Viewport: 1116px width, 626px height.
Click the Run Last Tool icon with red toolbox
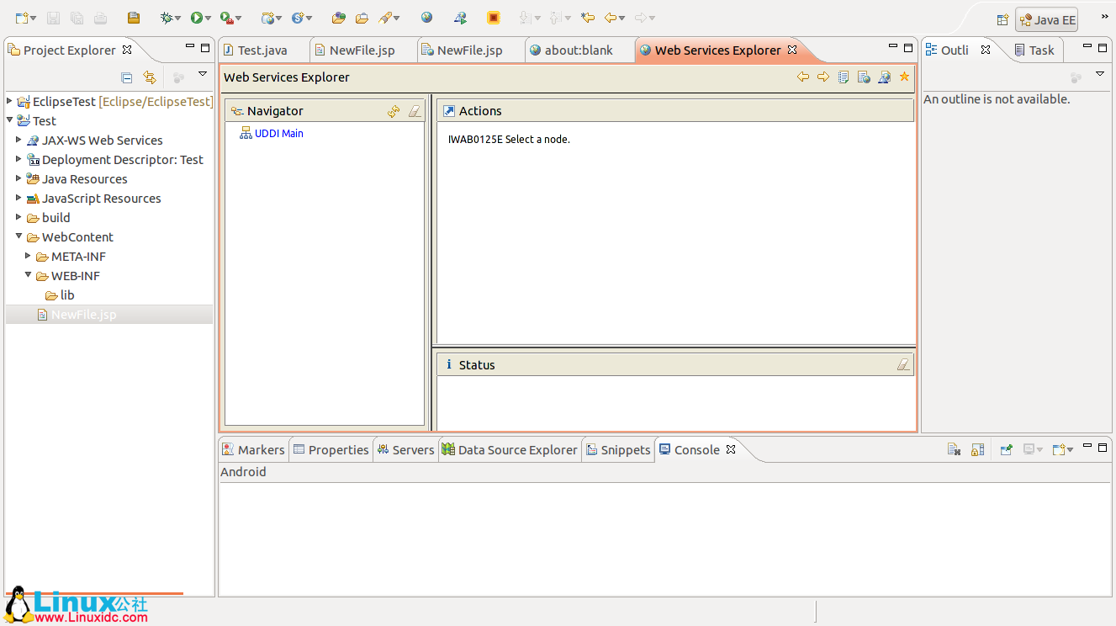coord(225,18)
